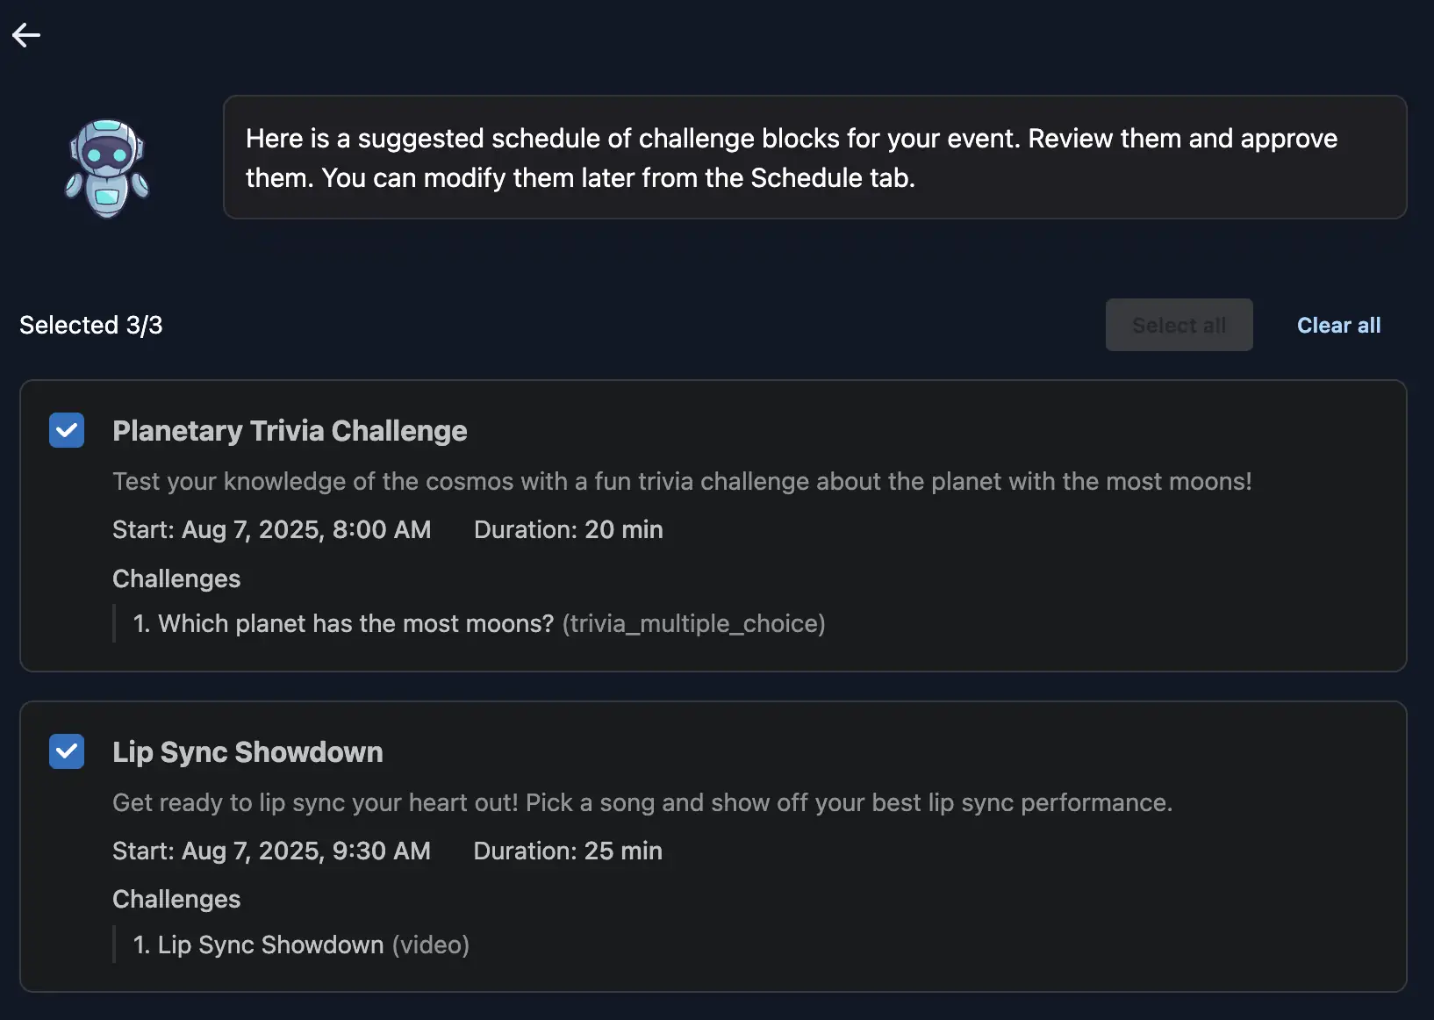The height and width of the screenshot is (1020, 1434).
Task: Select the challenge 'Which planet has the most moons?'
Action: point(346,623)
